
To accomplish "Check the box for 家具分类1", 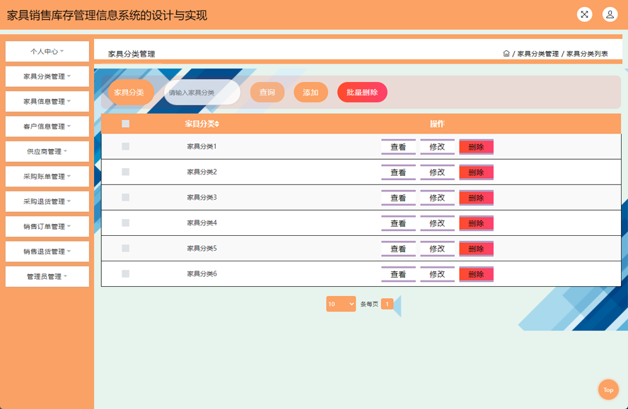I will coord(125,146).
